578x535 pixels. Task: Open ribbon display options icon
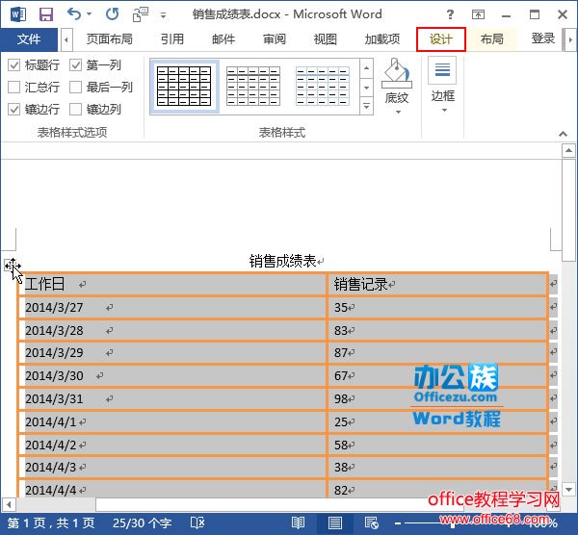pyautogui.click(x=478, y=14)
